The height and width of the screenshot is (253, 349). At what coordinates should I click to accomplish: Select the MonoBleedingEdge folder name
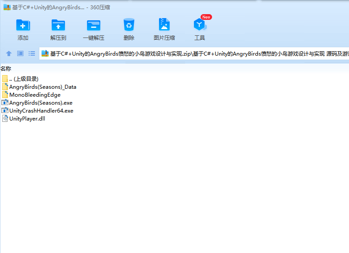coord(35,95)
